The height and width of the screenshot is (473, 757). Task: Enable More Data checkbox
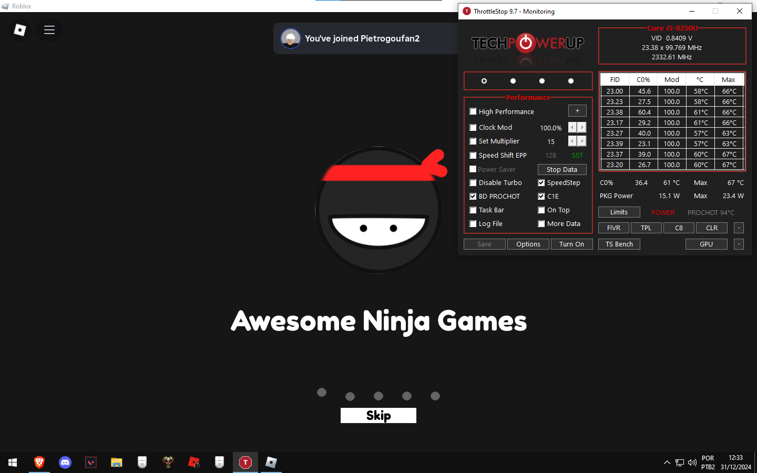point(541,223)
